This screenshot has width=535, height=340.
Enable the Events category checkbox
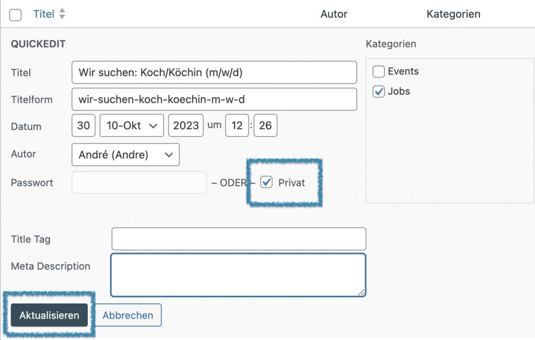tap(379, 72)
